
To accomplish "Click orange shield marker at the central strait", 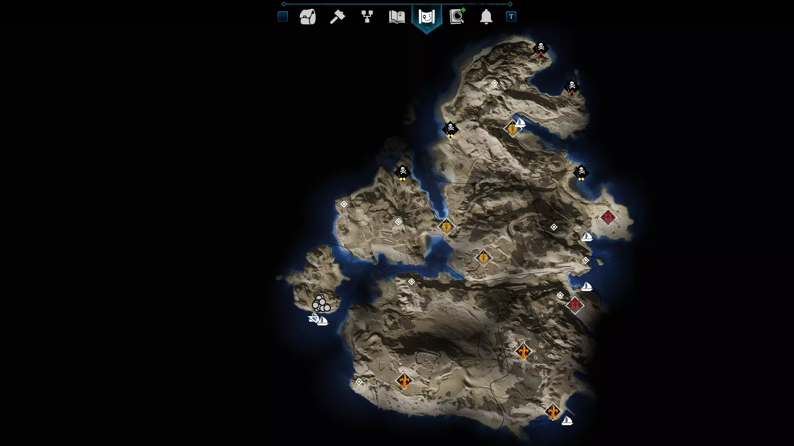I will point(446,226).
